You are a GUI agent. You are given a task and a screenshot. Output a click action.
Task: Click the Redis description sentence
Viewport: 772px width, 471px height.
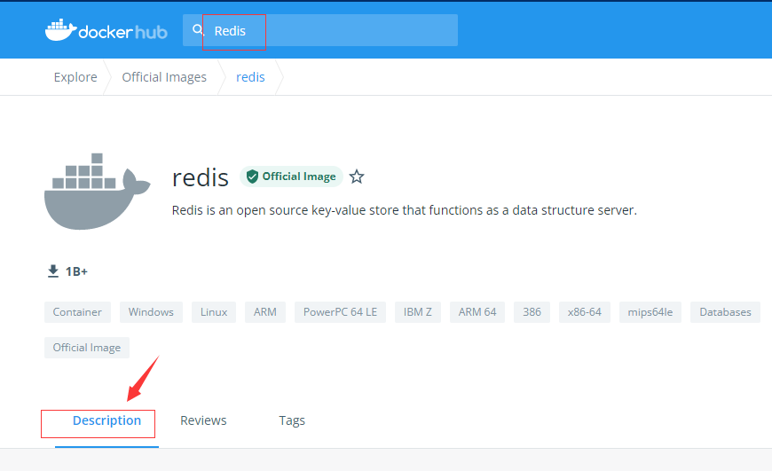click(x=405, y=210)
